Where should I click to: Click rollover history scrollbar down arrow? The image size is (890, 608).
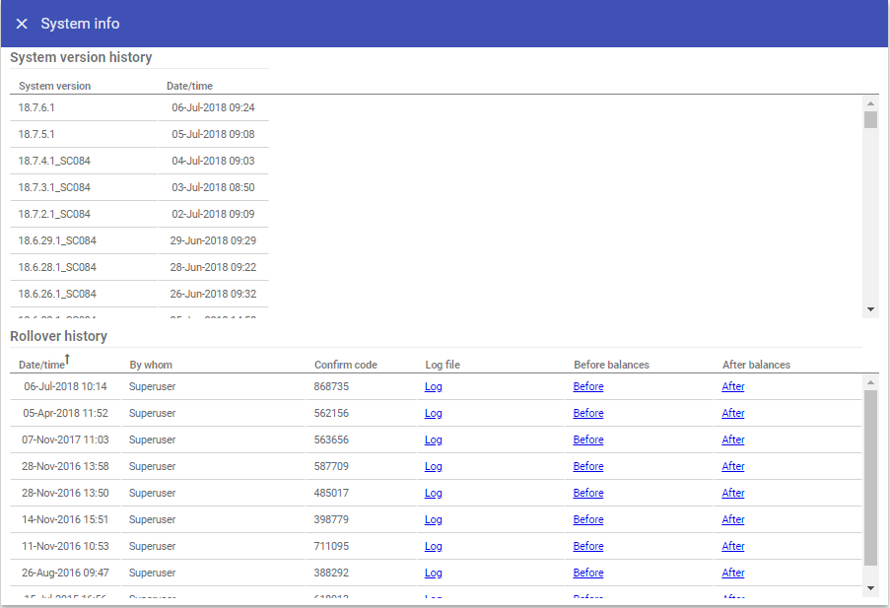(870, 588)
